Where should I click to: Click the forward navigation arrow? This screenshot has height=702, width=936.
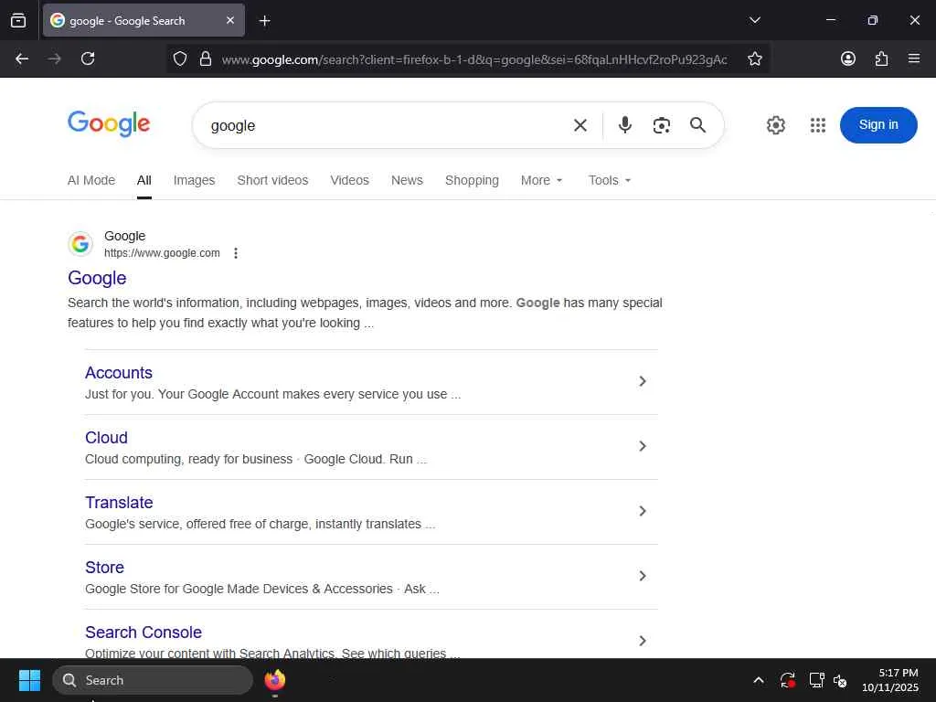click(x=54, y=58)
